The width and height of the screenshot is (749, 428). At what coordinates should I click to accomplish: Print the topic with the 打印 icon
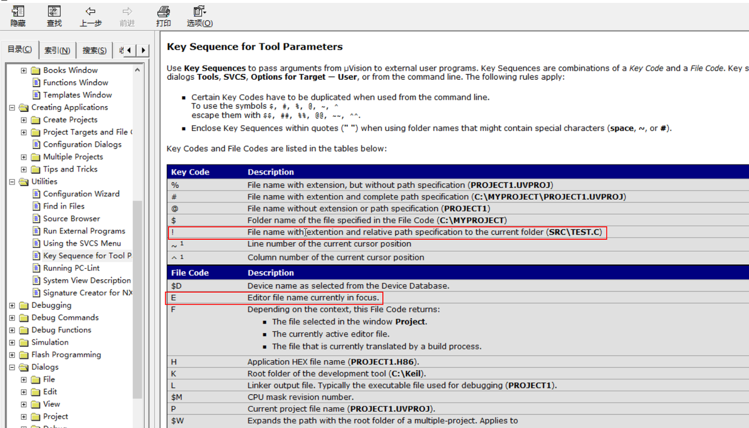163,11
